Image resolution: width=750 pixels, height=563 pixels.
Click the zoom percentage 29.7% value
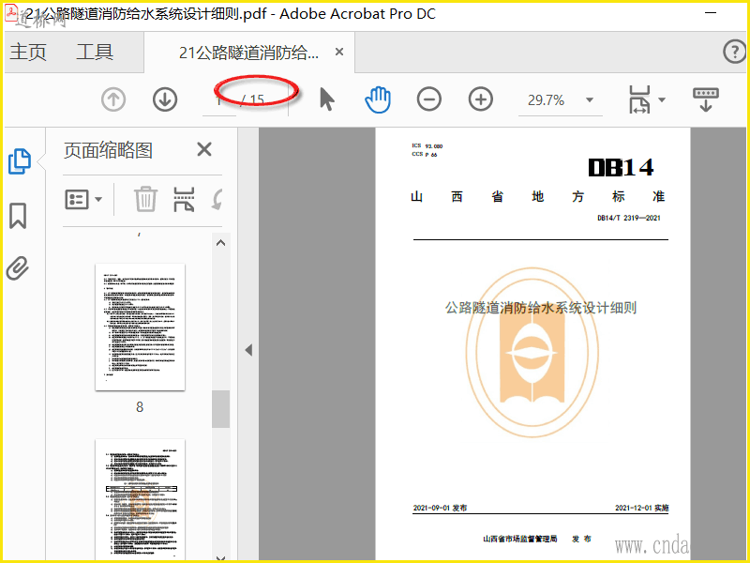[x=546, y=100]
